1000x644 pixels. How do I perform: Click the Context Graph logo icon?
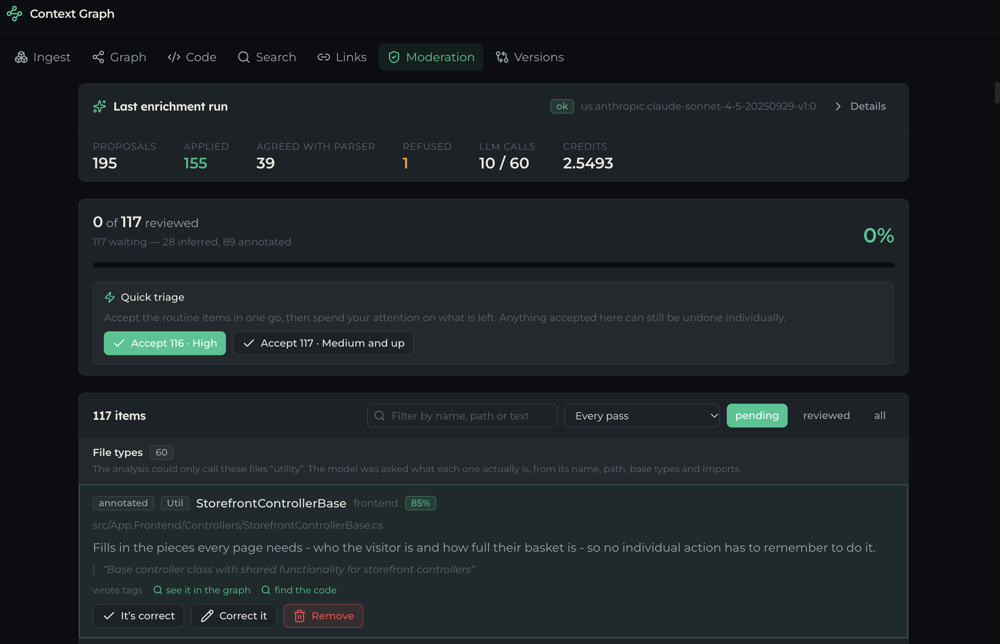coord(14,14)
